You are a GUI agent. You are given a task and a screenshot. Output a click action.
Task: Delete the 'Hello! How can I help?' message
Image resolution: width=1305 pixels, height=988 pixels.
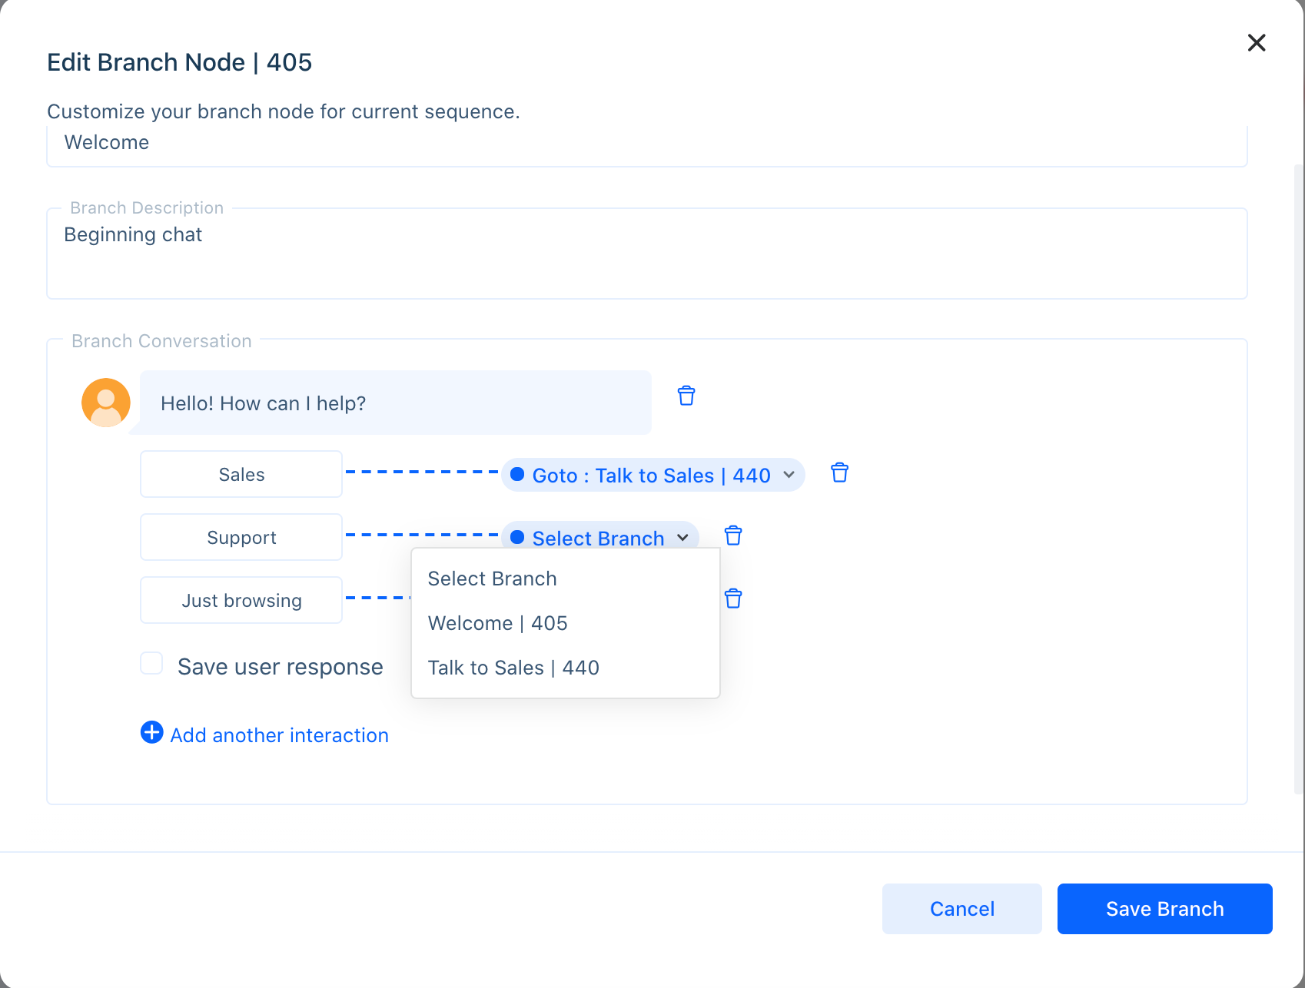point(686,396)
